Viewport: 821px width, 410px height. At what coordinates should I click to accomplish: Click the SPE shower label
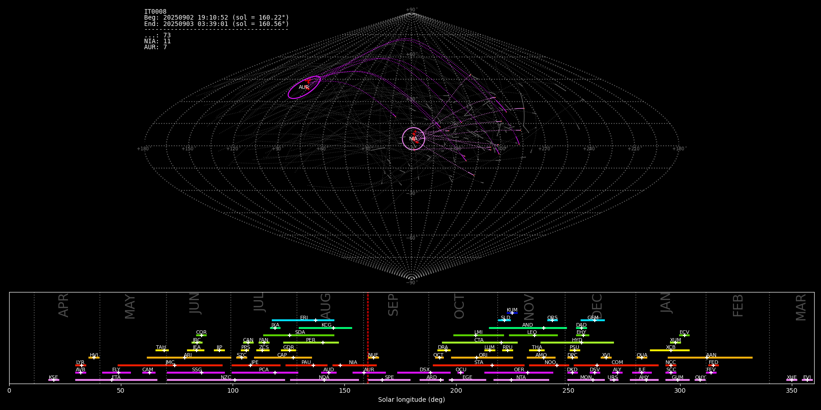coord(389,378)
